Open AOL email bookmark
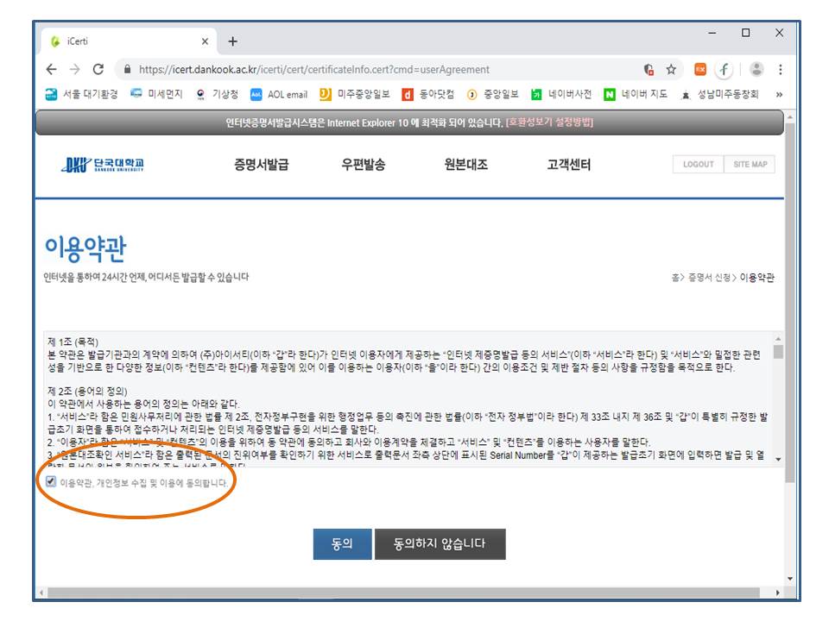 coord(279,95)
